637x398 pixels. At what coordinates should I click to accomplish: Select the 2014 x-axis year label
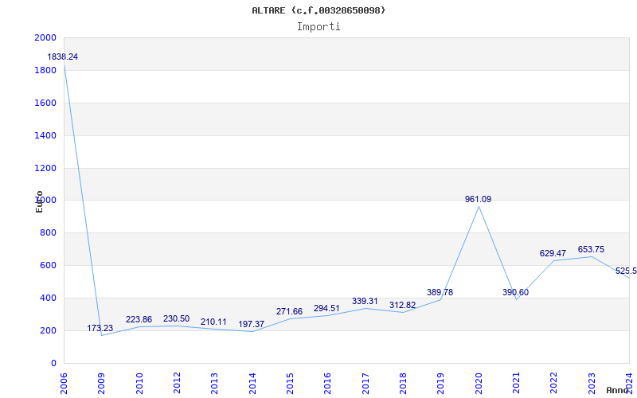click(x=252, y=382)
